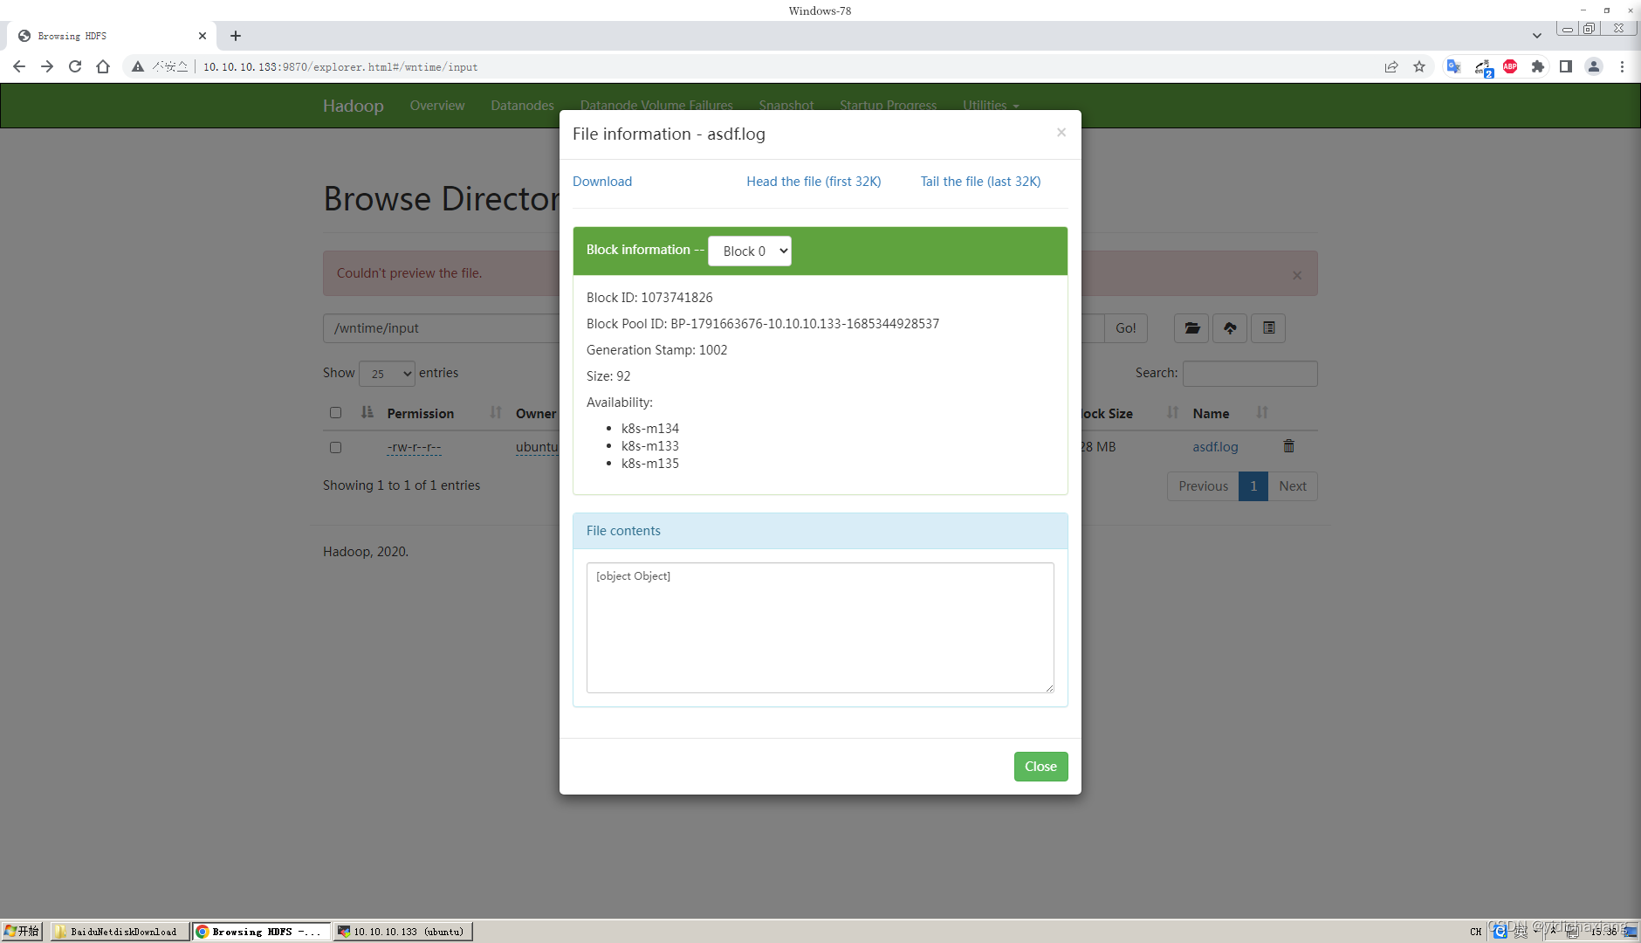Open the Chrome profile avatar
1641x943 pixels.
pyautogui.click(x=1594, y=66)
